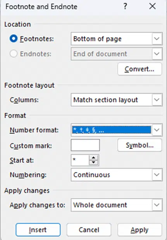Click the Convert... button

(x=139, y=69)
